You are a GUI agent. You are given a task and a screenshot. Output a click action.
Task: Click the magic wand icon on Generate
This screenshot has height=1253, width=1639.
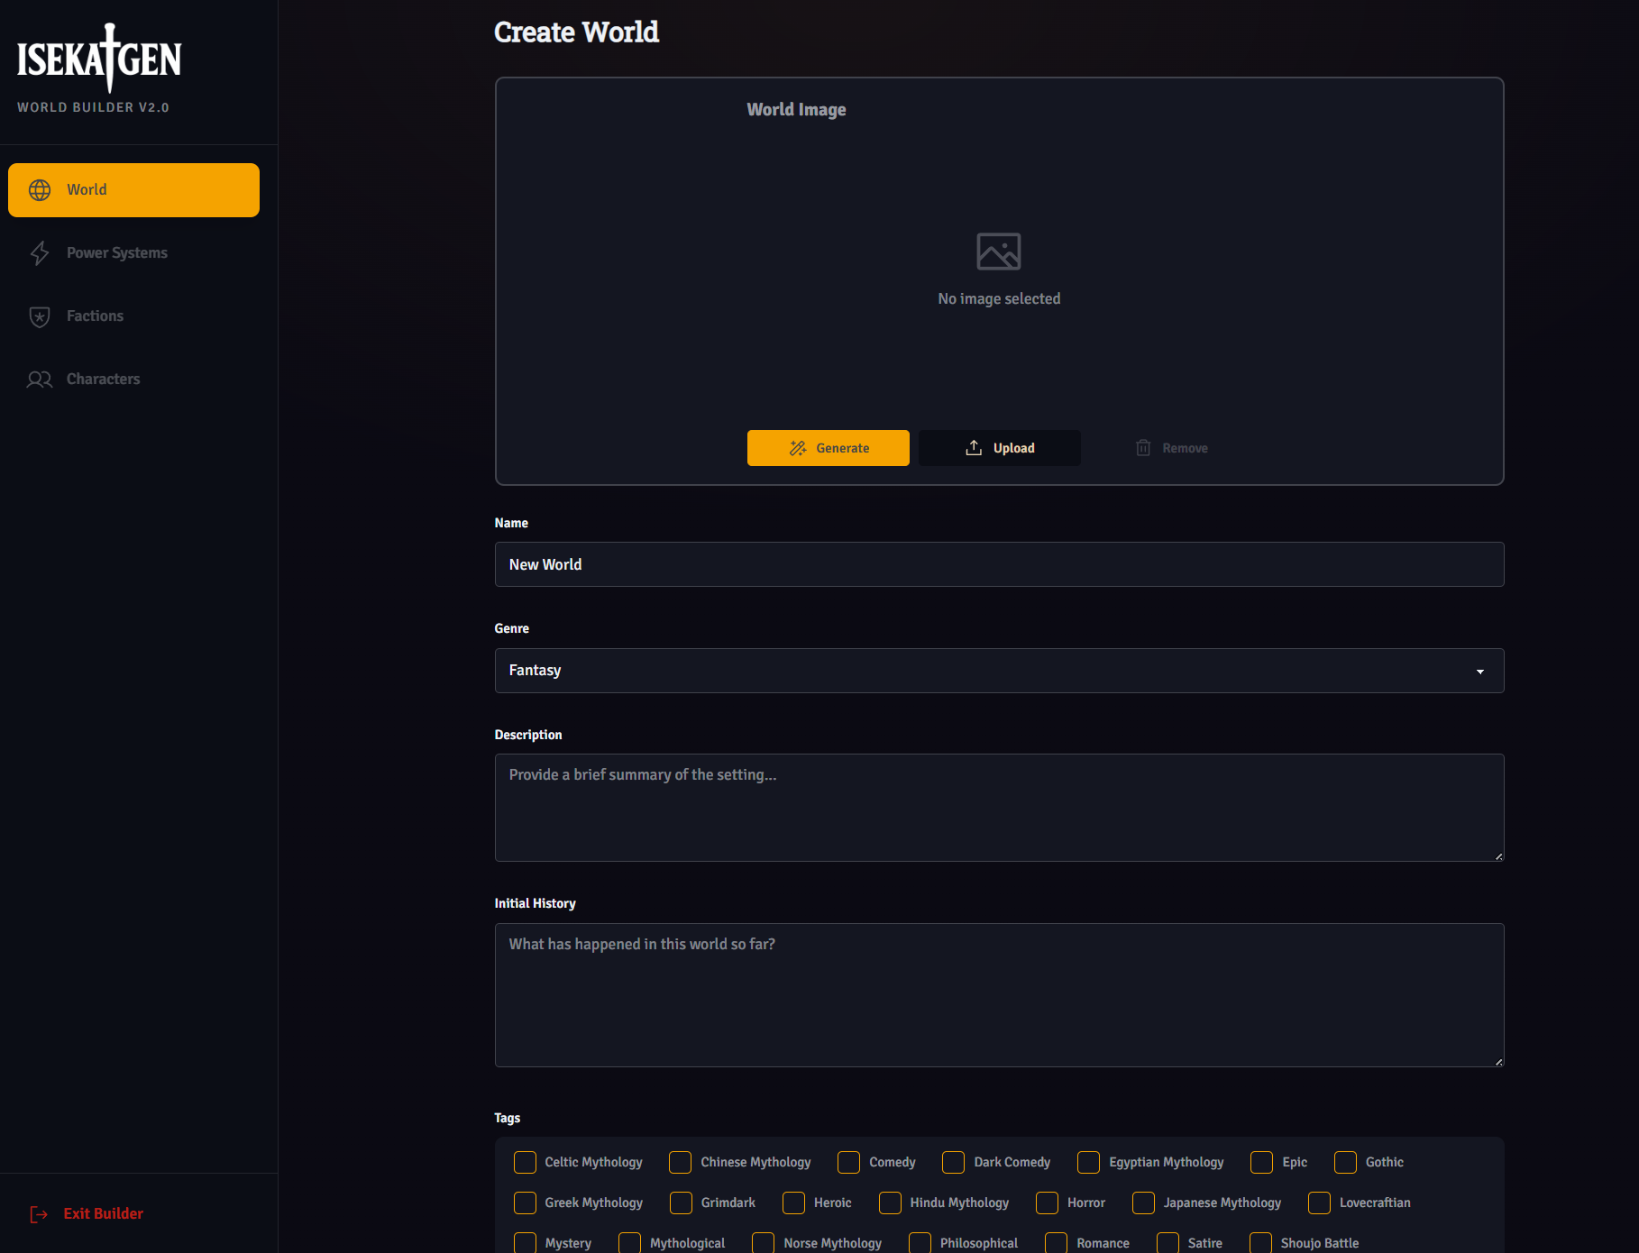tap(798, 448)
